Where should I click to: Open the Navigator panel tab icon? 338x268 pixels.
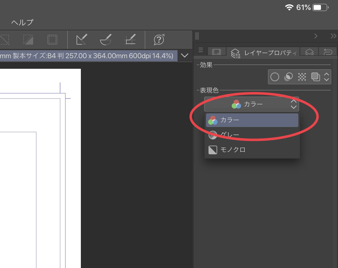click(x=217, y=52)
